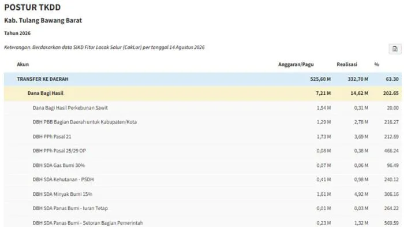Click the 4,92 M realization for Minyak Bumi

(x=361, y=194)
